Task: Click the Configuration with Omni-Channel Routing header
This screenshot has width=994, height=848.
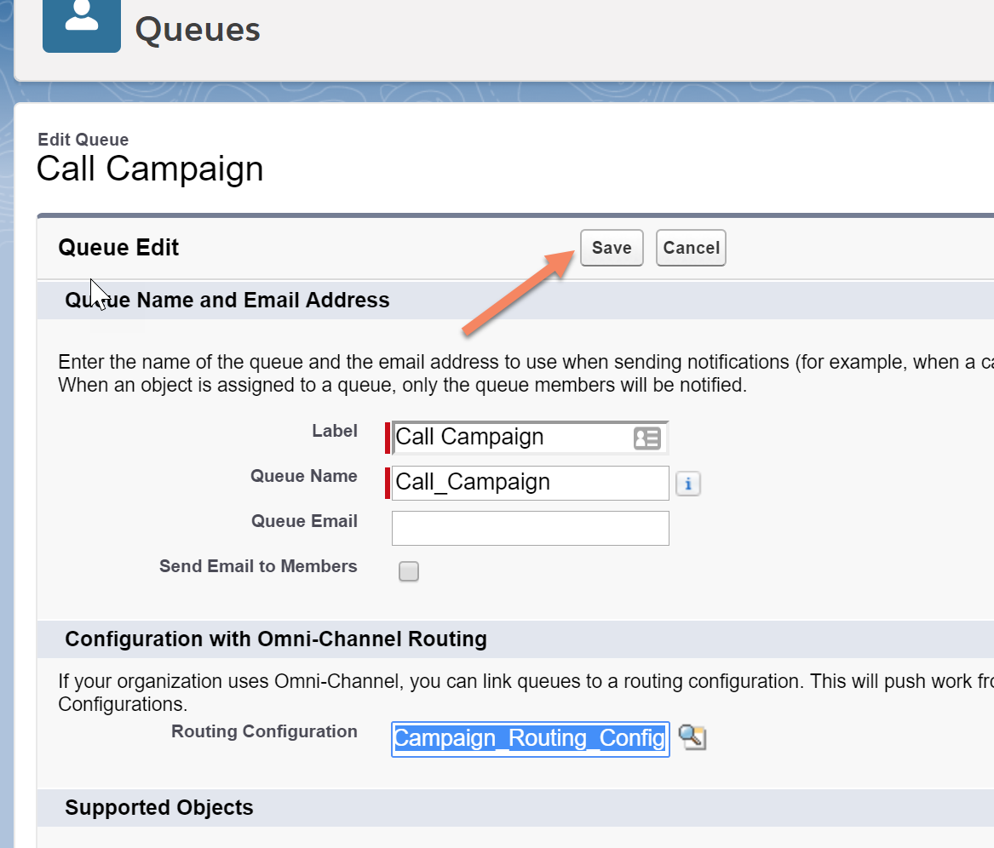Action: click(276, 639)
